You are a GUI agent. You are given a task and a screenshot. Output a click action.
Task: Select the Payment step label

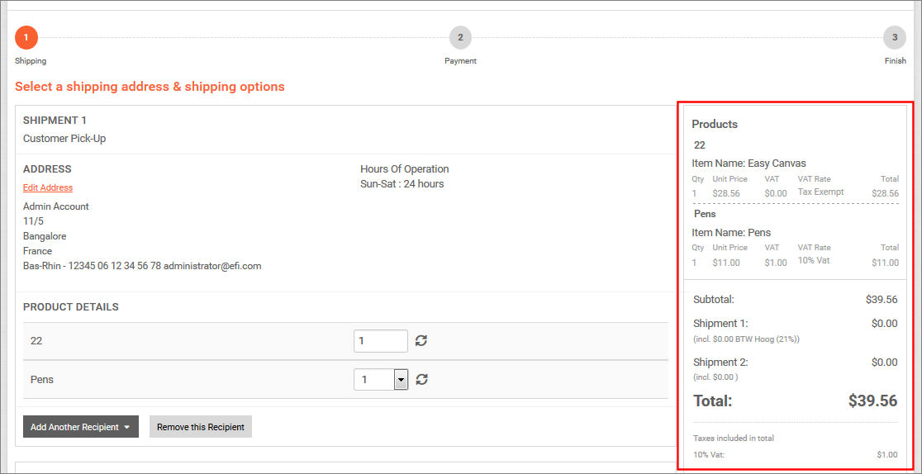coord(460,61)
